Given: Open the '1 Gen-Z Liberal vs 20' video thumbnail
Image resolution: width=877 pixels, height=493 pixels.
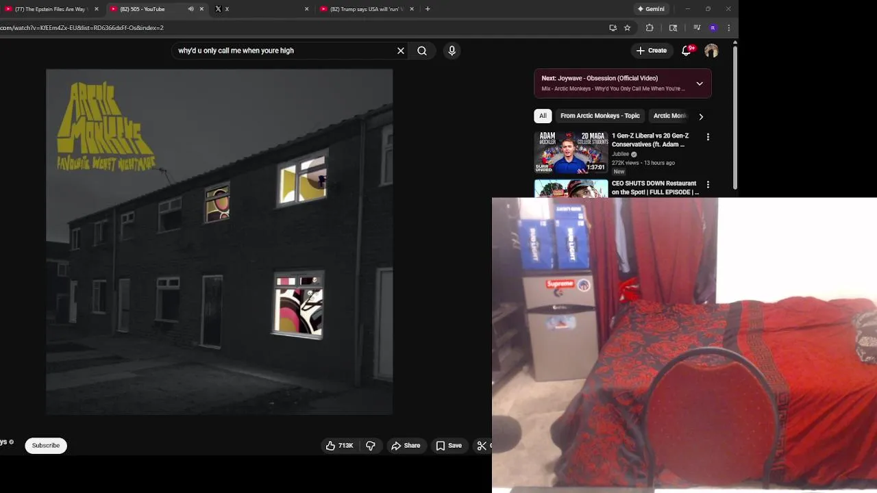Looking at the screenshot, I should (571, 152).
